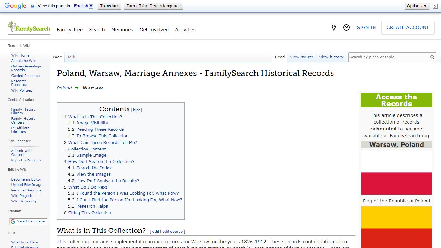Click Become an Editor

point(26,179)
